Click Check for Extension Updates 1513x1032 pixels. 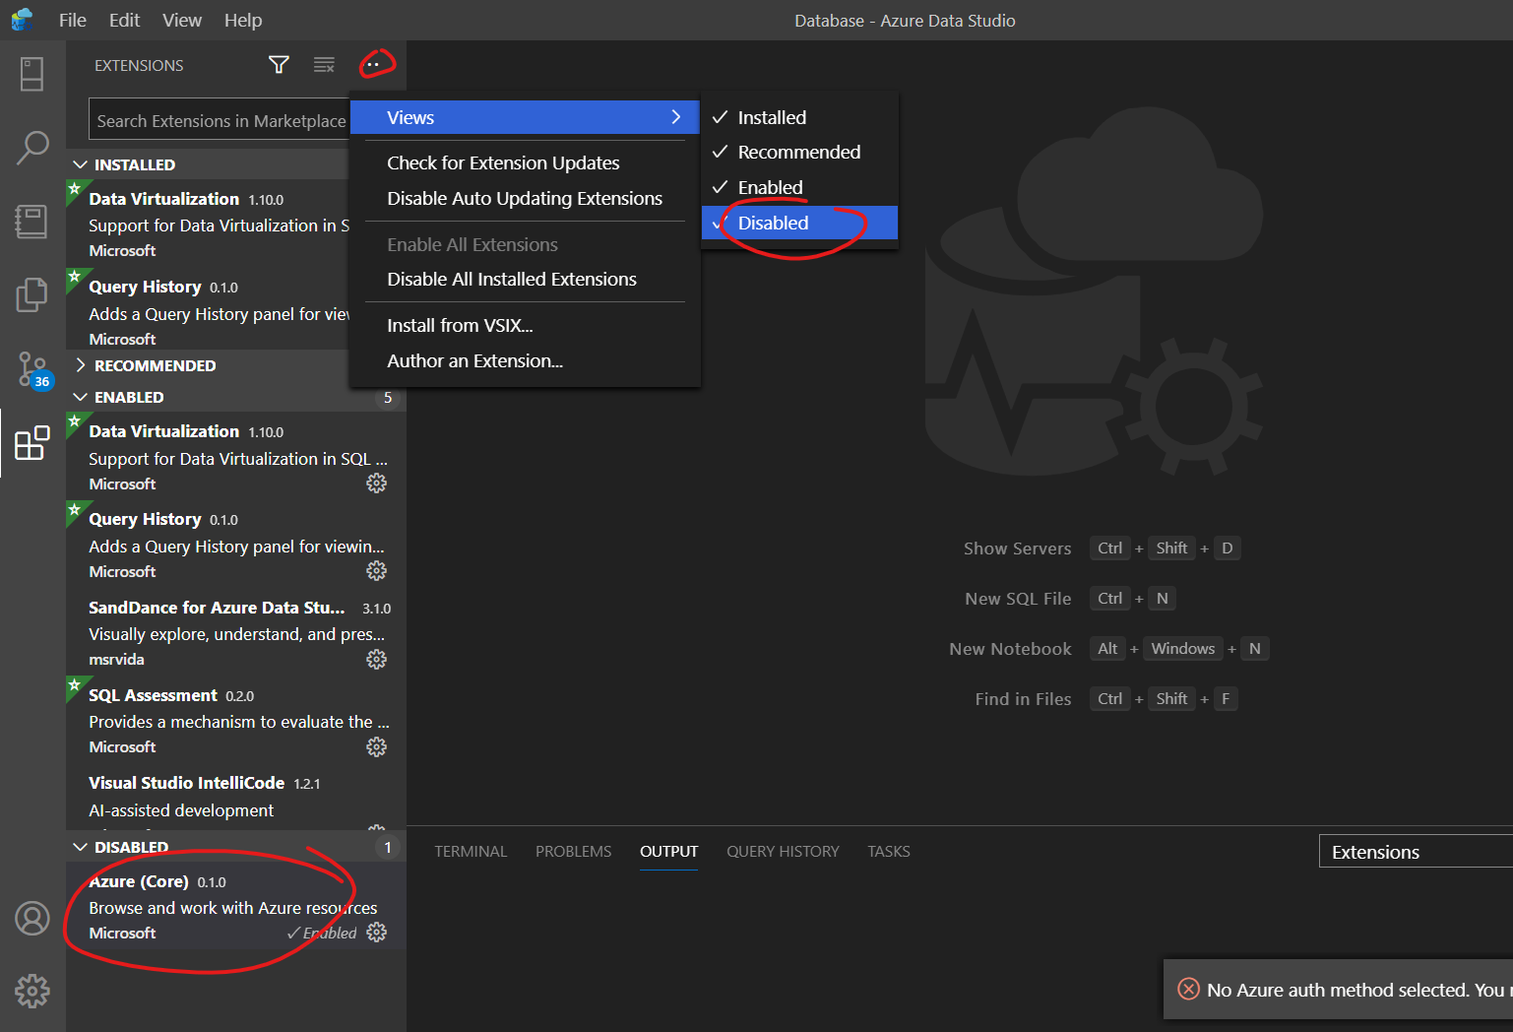[503, 162]
